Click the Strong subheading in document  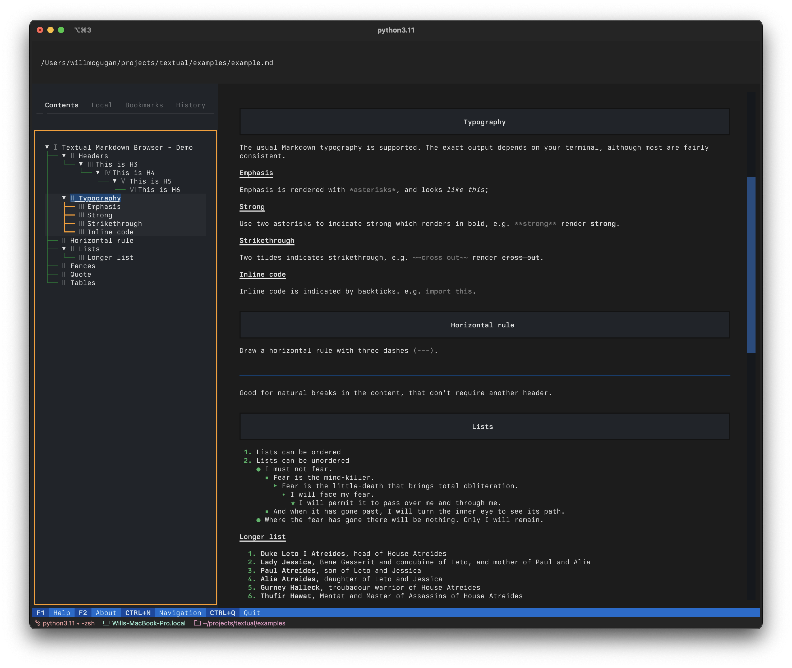point(252,207)
